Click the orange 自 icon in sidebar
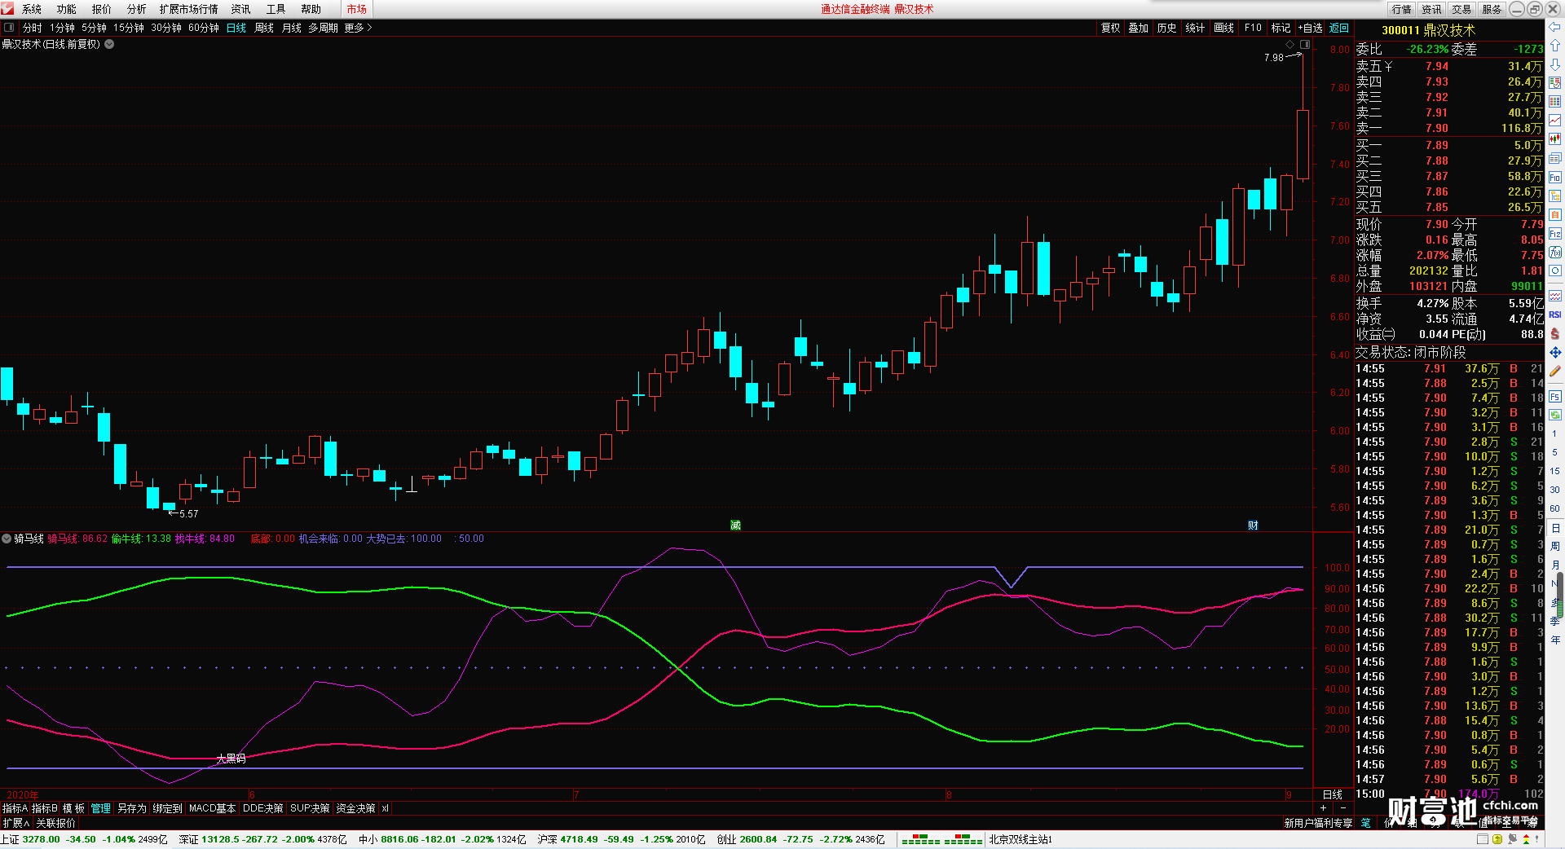 [1555, 215]
